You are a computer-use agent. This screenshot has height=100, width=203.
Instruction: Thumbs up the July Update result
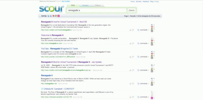[x=130, y=70]
